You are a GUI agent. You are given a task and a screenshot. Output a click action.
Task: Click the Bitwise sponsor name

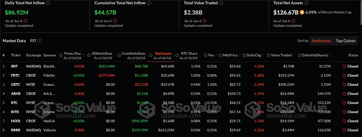click(49, 112)
